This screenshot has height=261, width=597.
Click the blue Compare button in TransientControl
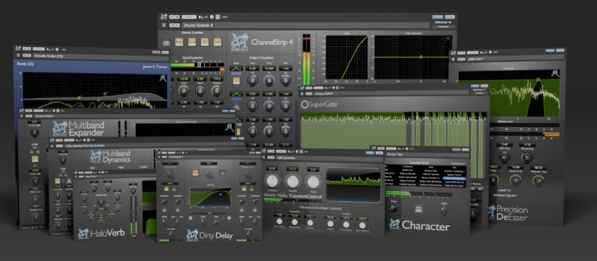(x=370, y=152)
